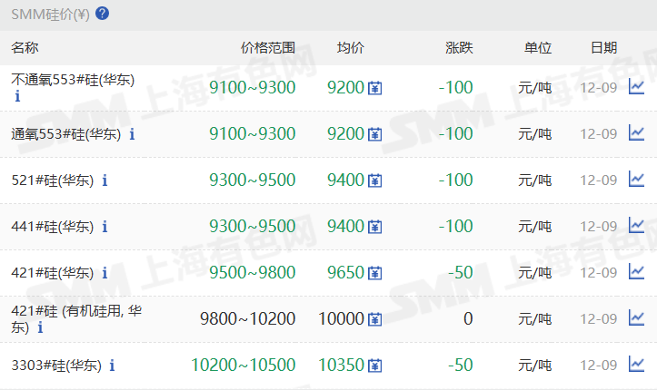
Task: Select the 0 change value
Action: tap(468, 319)
